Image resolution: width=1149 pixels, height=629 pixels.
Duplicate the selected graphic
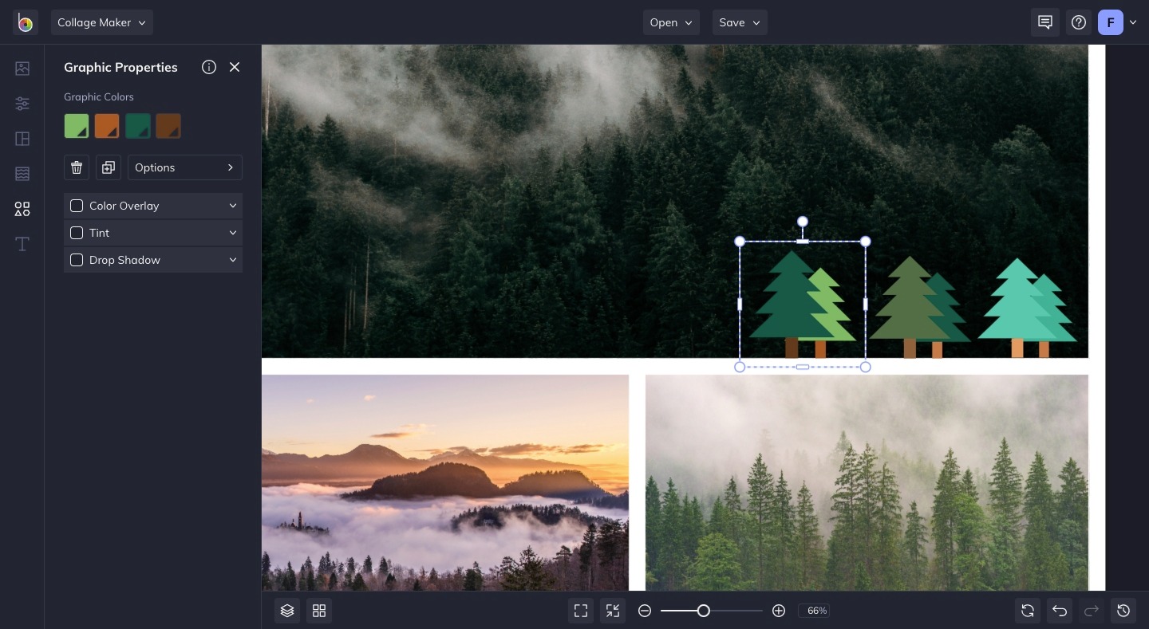pyautogui.click(x=109, y=167)
